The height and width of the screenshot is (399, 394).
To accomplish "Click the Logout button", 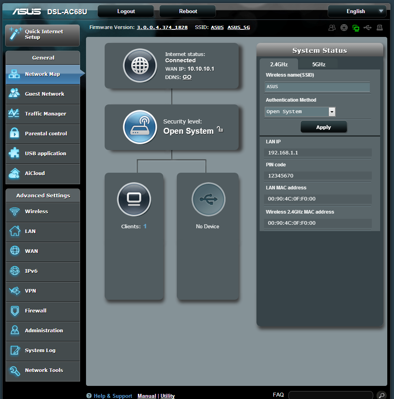I will click(126, 11).
